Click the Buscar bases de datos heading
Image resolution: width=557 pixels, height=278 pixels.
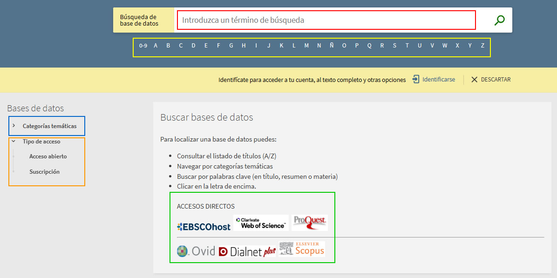(207, 117)
